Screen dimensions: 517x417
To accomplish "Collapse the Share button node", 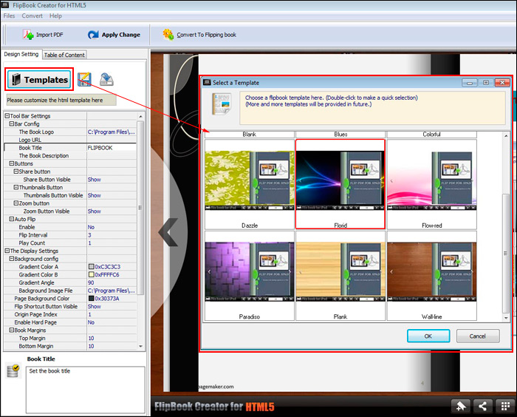I will pos(16,172).
